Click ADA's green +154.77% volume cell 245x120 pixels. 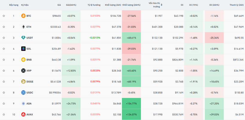coord(131,104)
